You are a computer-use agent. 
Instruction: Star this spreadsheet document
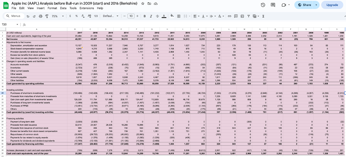click(143, 4)
